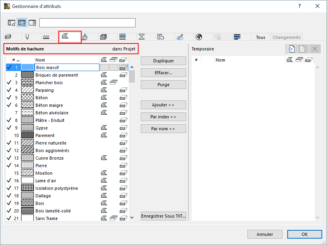Switch to the Tous tab
The image size is (327, 245).
point(261,37)
